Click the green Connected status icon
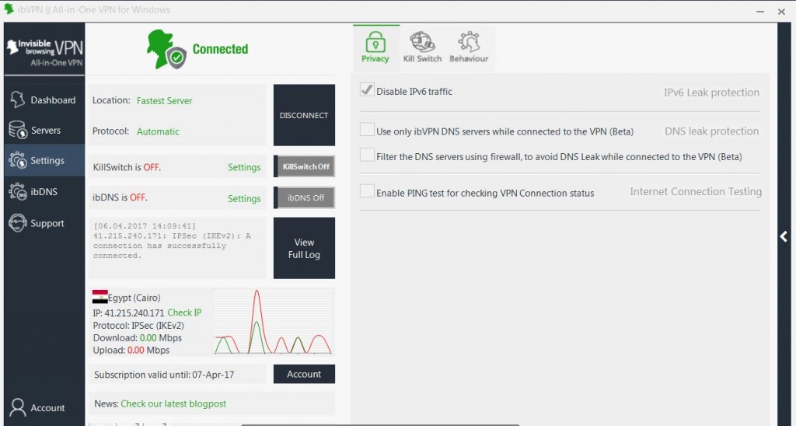Viewport: 796px width, 426px height. point(166,50)
